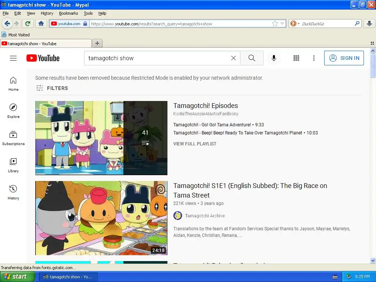Open The Big Race on Tama Street title
The width and height of the screenshot is (376, 282).
pos(250,191)
